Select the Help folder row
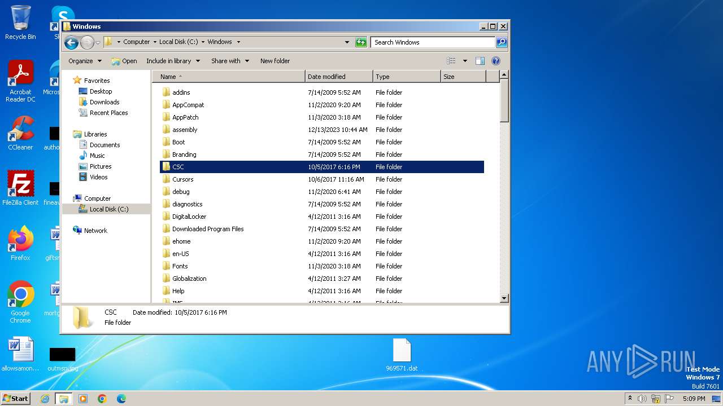Image resolution: width=723 pixels, height=406 pixels. tap(322, 291)
